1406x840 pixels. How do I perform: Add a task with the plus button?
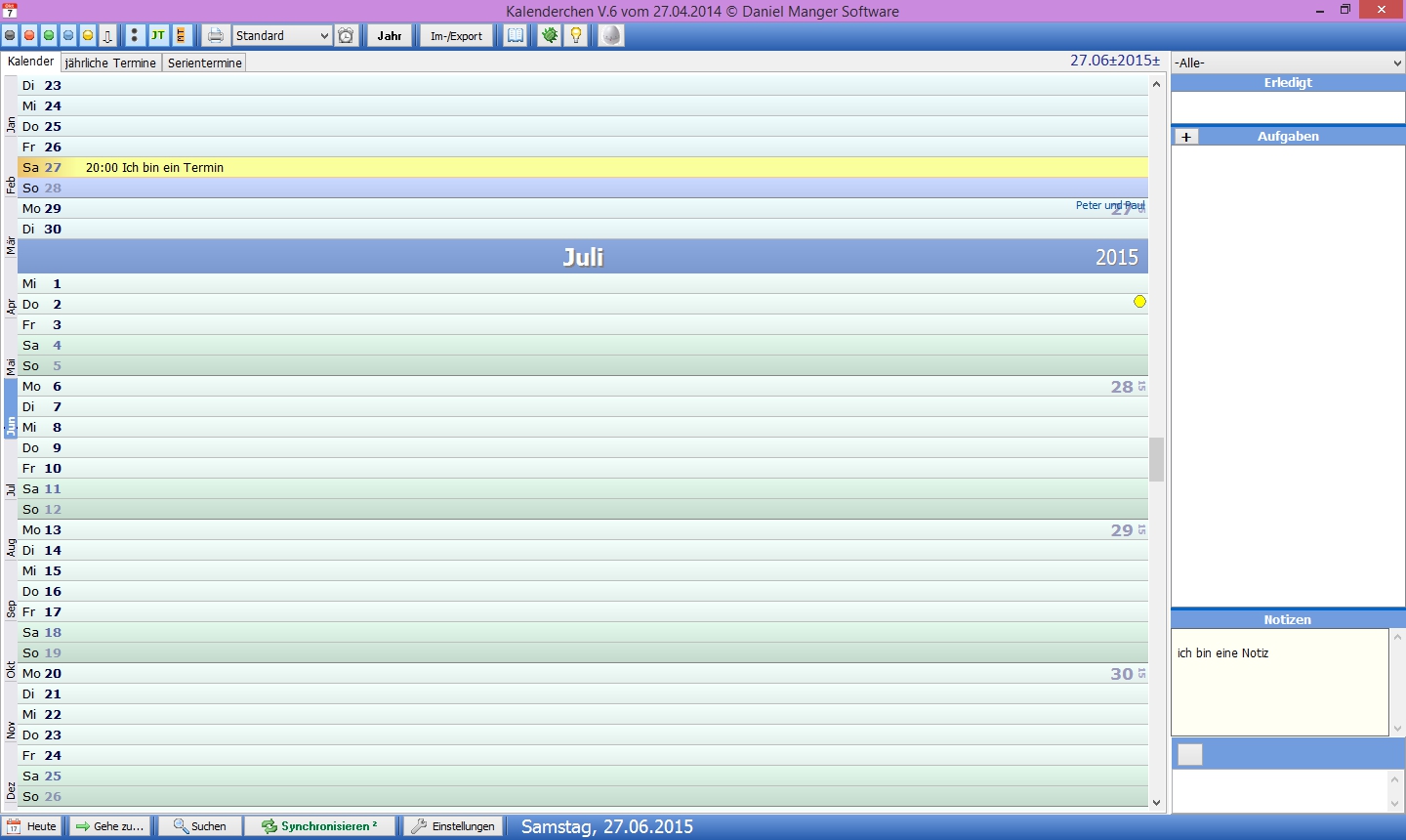[1186, 137]
